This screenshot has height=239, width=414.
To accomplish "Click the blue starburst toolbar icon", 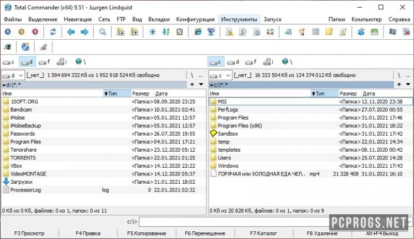I will [152, 32].
